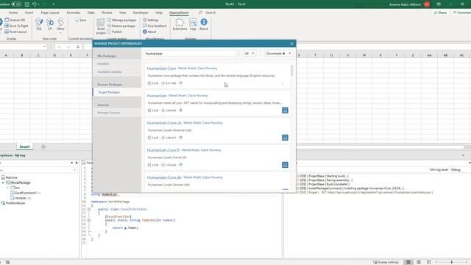Select the module file in tree
This screenshot has height=265, width=471.
21,198
